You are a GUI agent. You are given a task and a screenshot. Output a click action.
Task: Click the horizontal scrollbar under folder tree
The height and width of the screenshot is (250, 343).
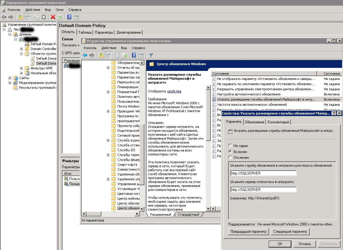point(111,214)
